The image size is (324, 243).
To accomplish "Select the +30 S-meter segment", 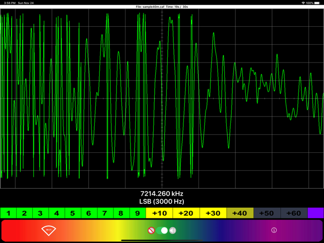I will coord(213,213).
